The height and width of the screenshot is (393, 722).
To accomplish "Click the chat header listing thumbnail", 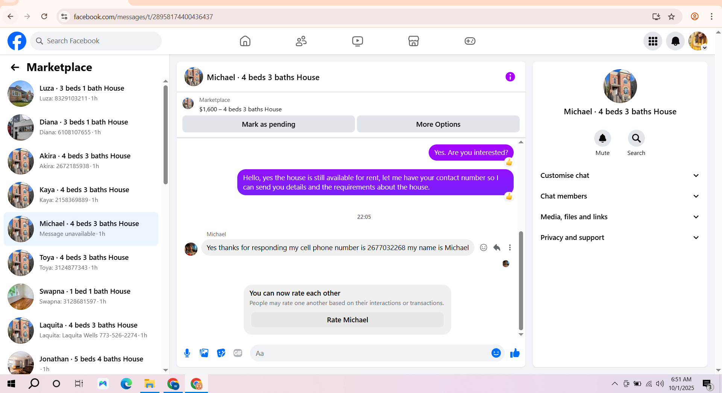I will 194,77.
